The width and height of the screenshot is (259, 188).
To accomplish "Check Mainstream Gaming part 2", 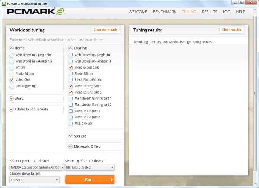I will (x=71, y=105).
